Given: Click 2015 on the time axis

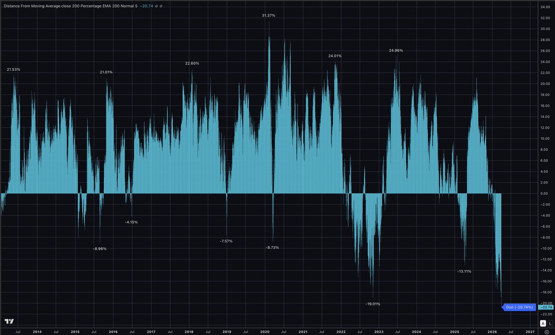Looking at the screenshot, I should click(75, 332).
